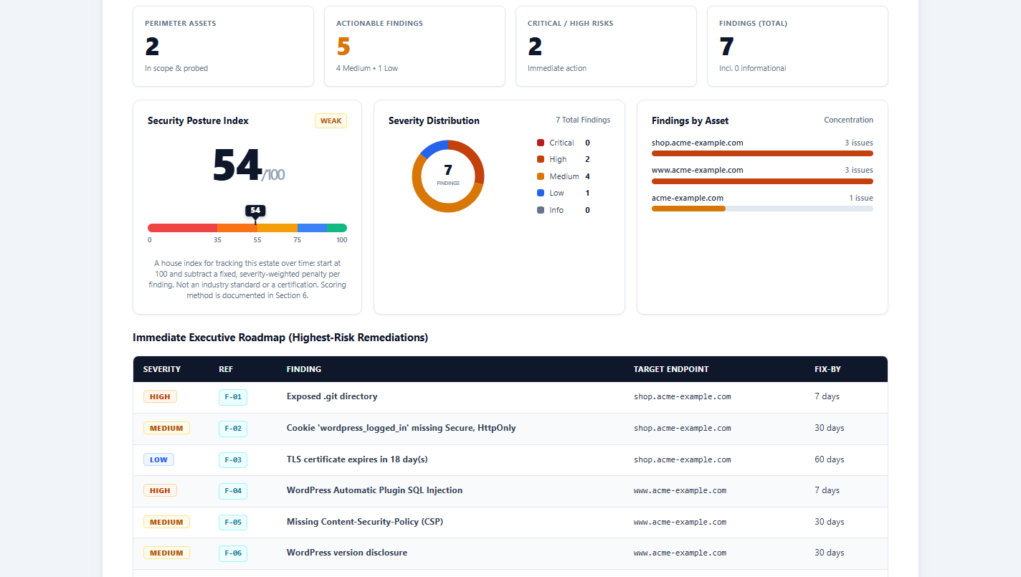Viewport: 1021px width, 577px height.
Task: Open reference F-02 tag
Action: 233,428
